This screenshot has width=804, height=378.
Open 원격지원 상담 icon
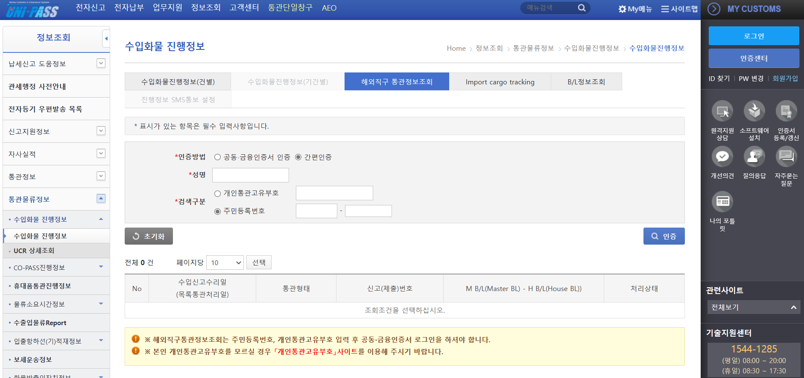pyautogui.click(x=722, y=111)
